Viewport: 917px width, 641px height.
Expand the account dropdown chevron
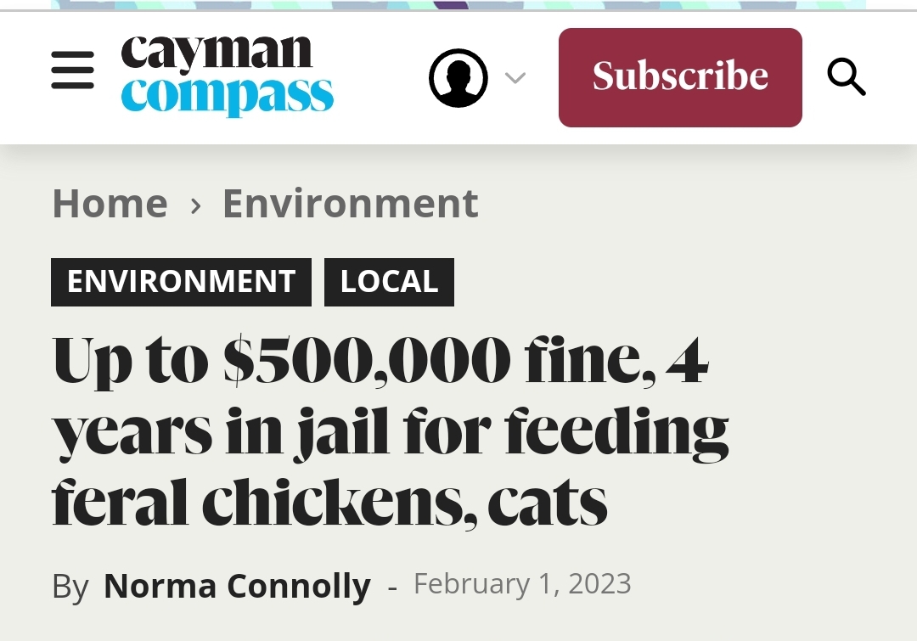(515, 78)
